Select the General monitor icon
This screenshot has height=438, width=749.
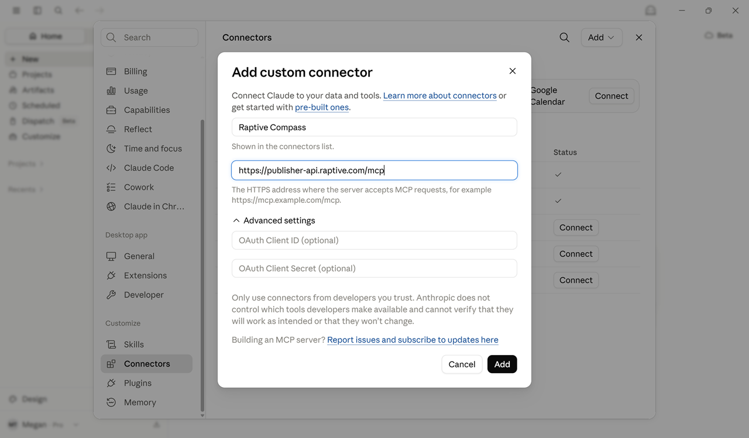pos(111,256)
